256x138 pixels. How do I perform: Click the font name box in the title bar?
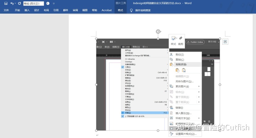pyautogui.click(x=34, y=4)
